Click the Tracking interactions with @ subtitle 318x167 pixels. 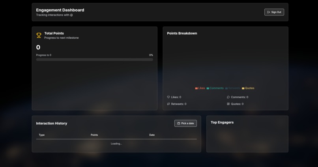point(54,15)
